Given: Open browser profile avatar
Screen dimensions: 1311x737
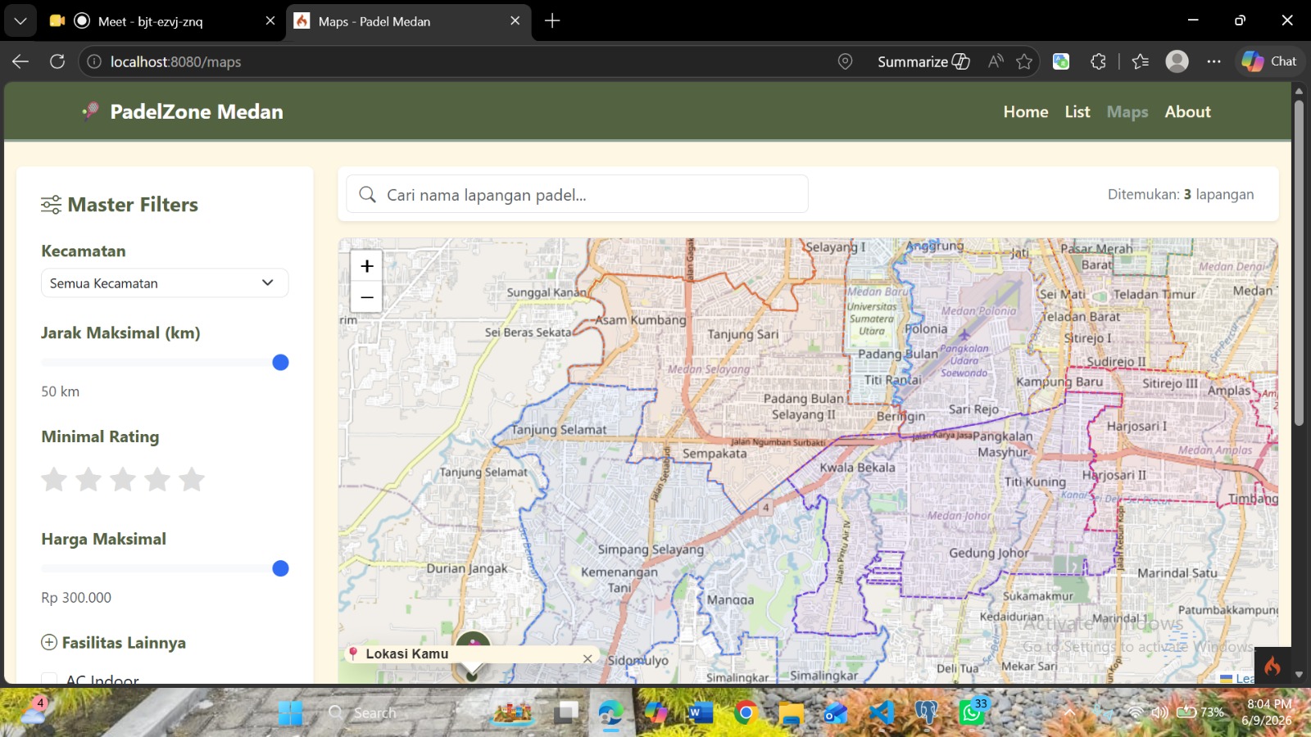Looking at the screenshot, I should click(1177, 61).
